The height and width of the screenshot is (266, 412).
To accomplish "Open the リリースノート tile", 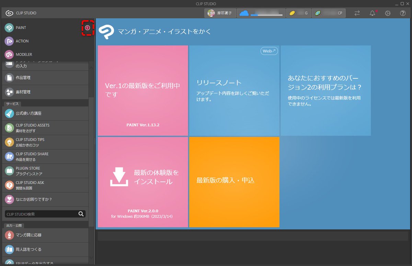I will pos(234,91).
